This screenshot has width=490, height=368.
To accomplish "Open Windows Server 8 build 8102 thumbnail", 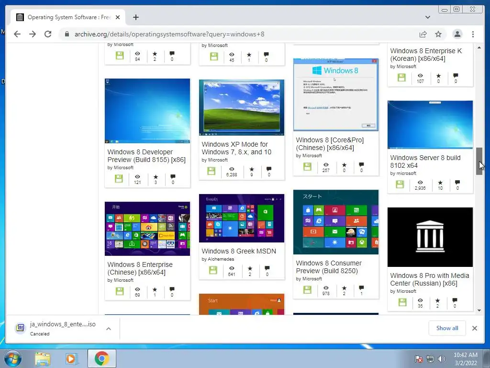I will (x=430, y=125).
